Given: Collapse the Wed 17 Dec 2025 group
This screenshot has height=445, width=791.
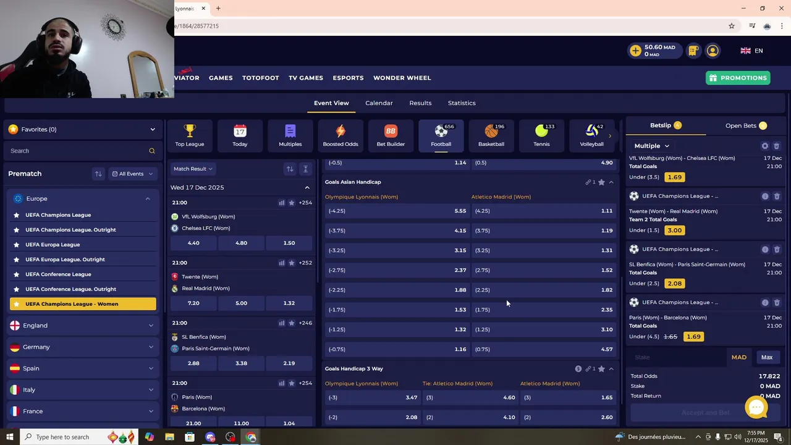Looking at the screenshot, I should [307, 187].
